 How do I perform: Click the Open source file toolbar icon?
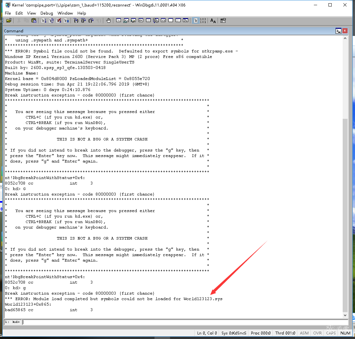click(x=9, y=21)
